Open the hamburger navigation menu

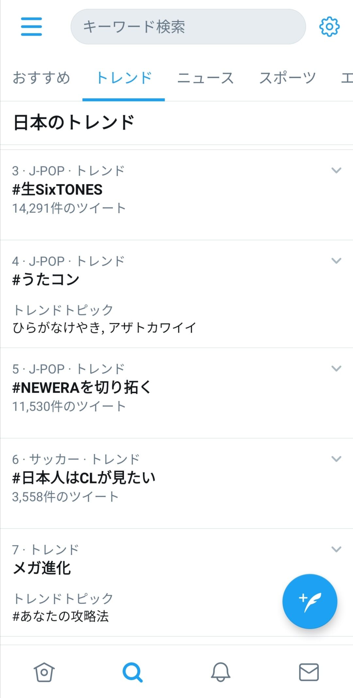click(x=31, y=27)
